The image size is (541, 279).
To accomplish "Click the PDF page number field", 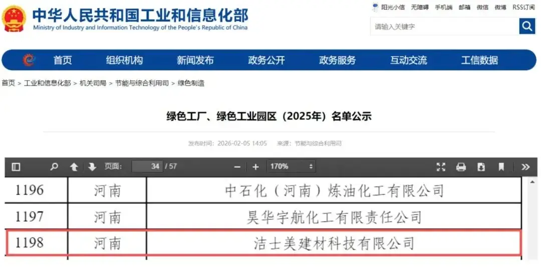I will pos(147,167).
